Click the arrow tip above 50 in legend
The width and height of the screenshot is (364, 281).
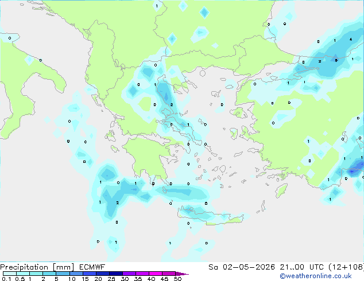[183, 274]
